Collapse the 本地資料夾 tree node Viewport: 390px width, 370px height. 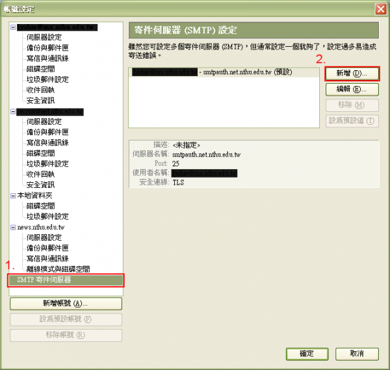[14, 195]
